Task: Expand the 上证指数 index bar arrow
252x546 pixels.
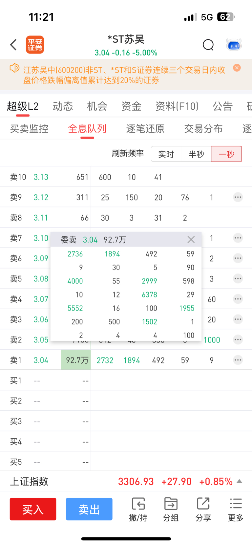Action: coord(240,481)
